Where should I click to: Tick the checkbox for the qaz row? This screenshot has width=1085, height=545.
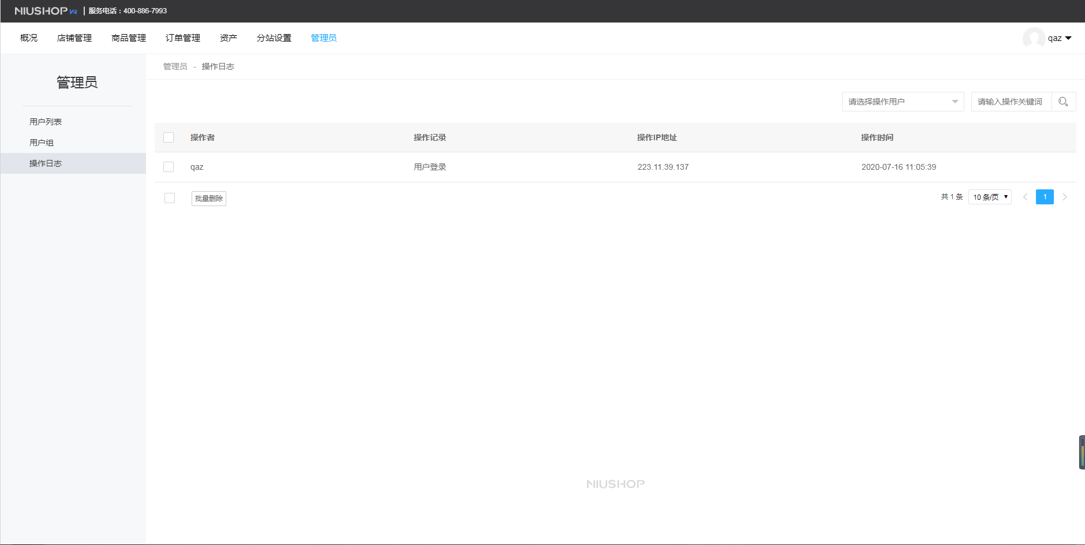169,167
